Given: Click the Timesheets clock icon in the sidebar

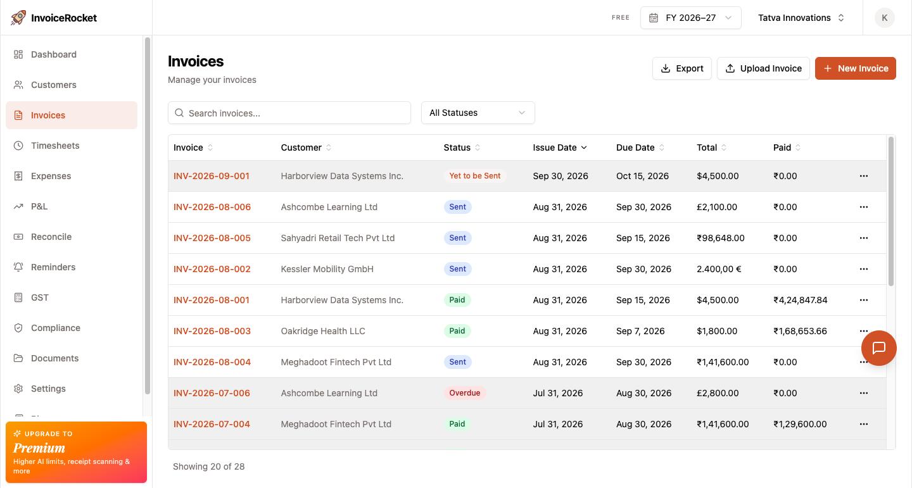Looking at the screenshot, I should [18, 146].
